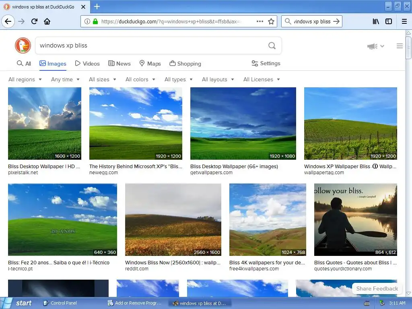Open the All colors dropdown

coord(140,79)
